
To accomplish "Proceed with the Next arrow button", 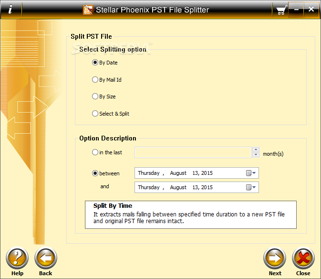I will pyautogui.click(x=275, y=258).
